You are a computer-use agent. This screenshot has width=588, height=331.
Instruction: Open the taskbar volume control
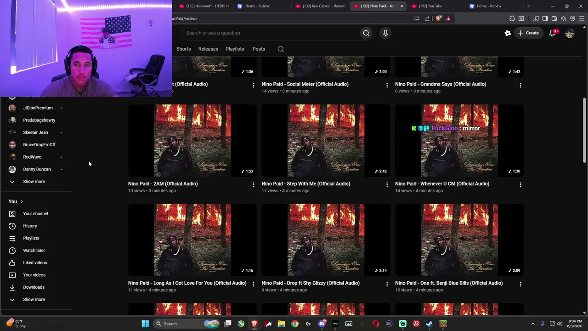tap(560, 324)
